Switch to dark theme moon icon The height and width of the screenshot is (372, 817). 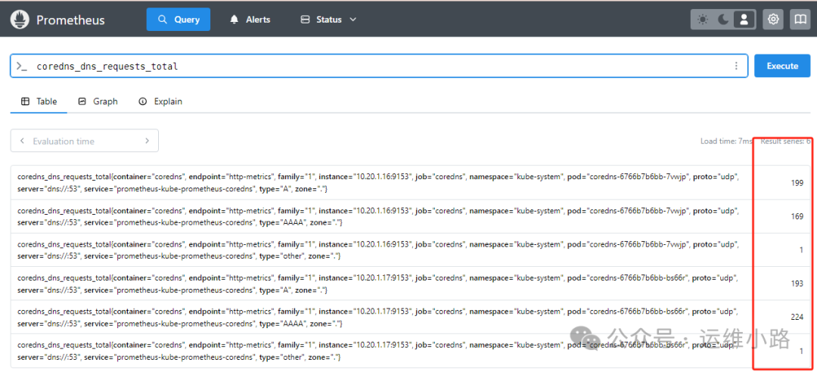pyautogui.click(x=723, y=20)
